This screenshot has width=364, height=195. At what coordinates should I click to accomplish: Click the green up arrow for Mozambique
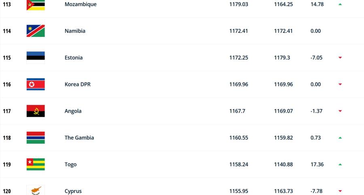pos(340,4)
